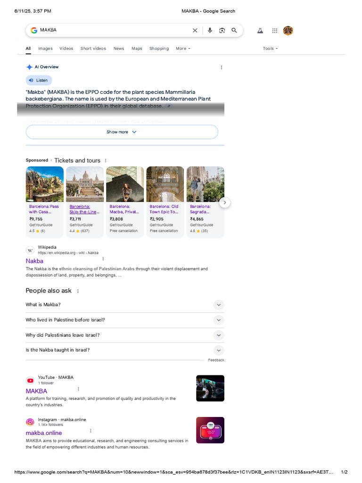The image size is (362, 483).
Task: Switch to the Videos tab
Action: click(66, 49)
